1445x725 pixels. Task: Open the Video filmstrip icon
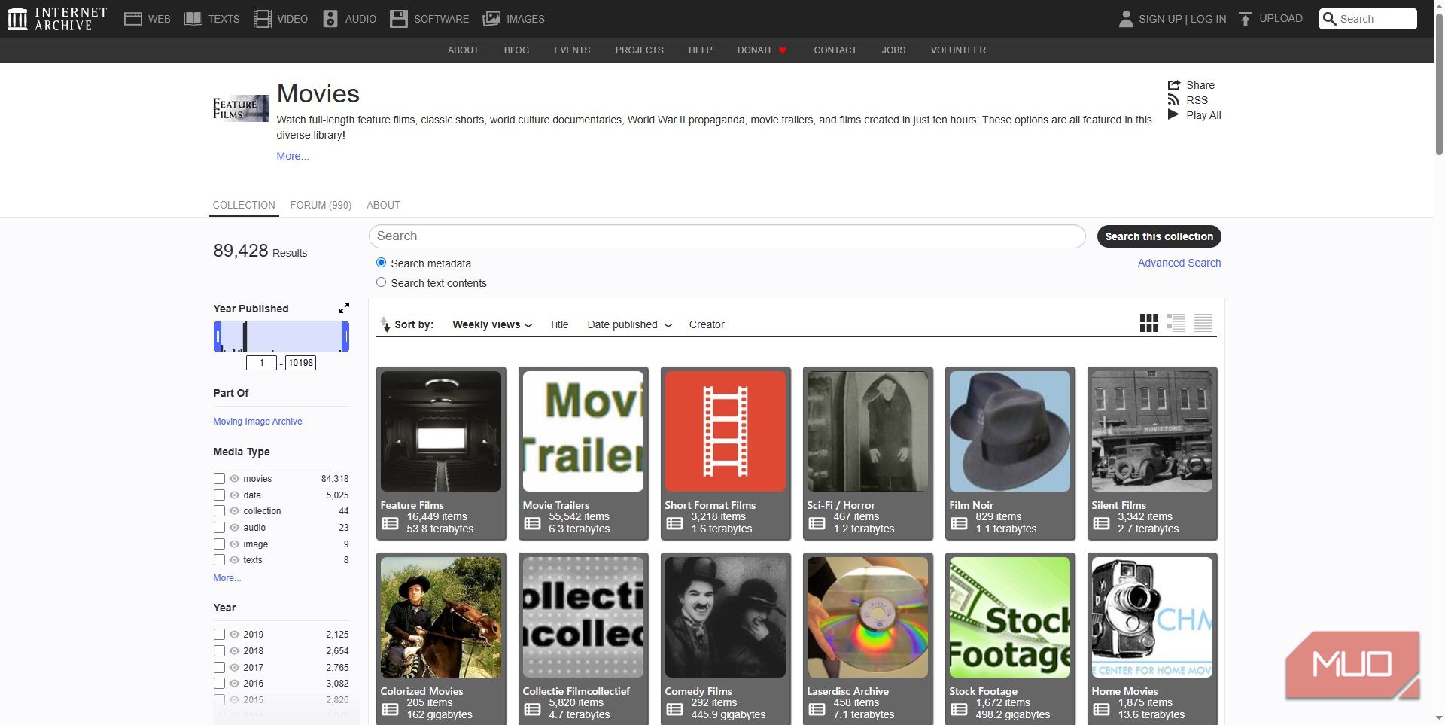263,19
